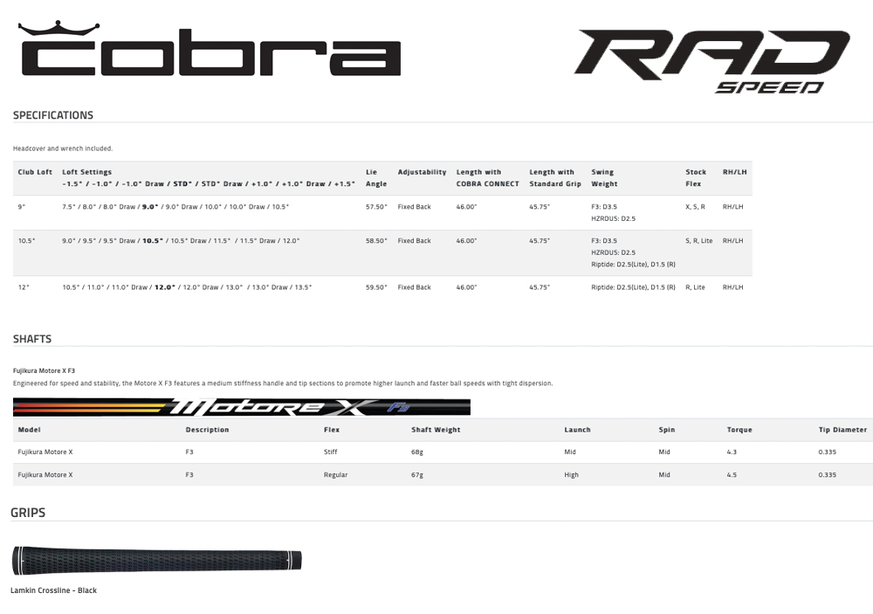Screen dimensions: 873x614
Task: Click loft settings starting with 9.0° / 9.5°
Action: (181, 241)
